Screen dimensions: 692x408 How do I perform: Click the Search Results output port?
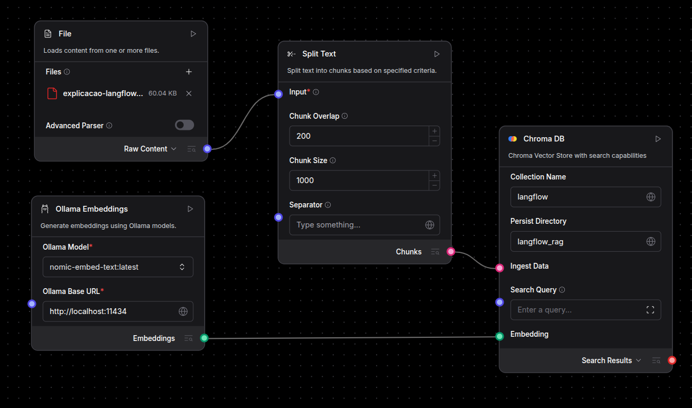672,360
